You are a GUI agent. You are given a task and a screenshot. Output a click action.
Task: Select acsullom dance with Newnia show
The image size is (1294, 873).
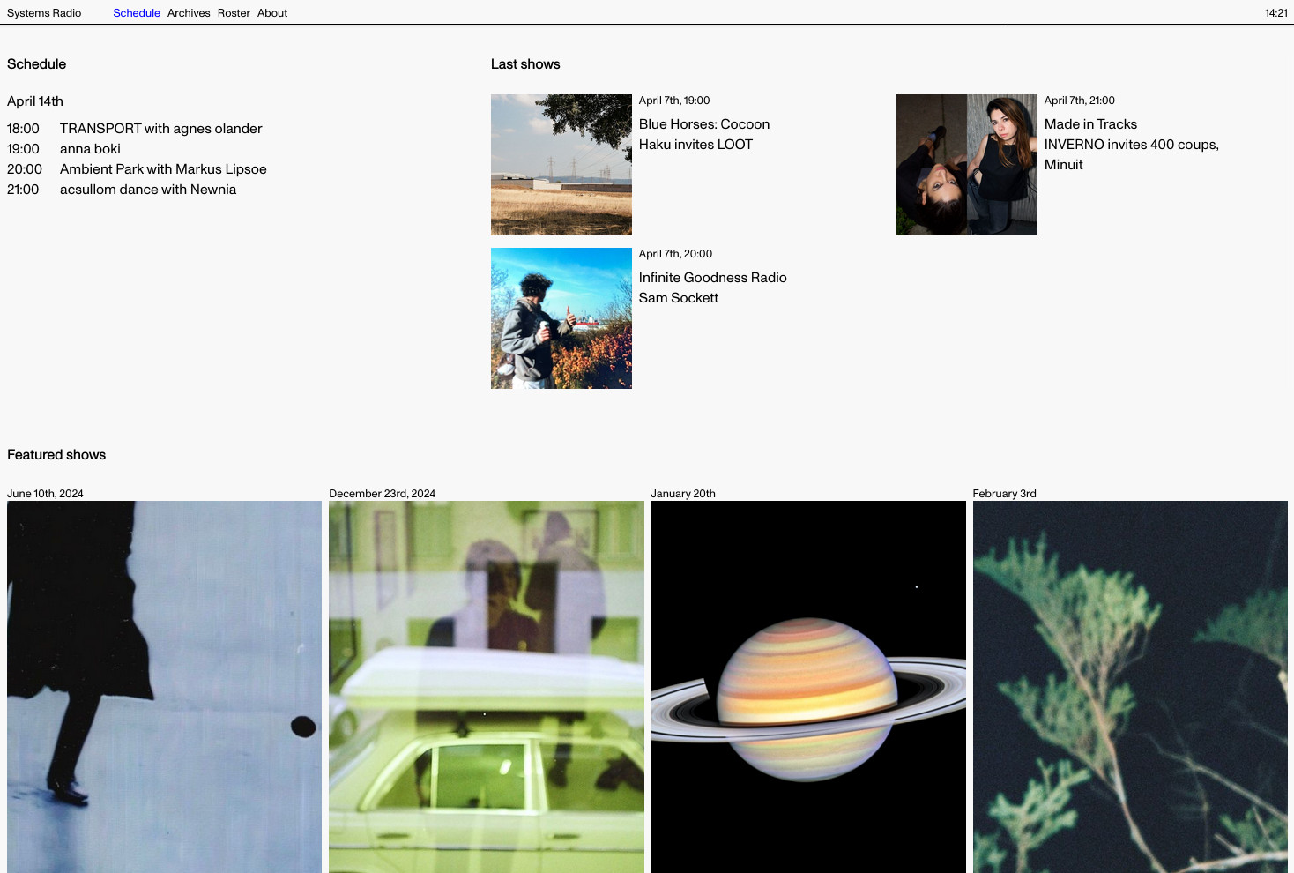(x=148, y=190)
